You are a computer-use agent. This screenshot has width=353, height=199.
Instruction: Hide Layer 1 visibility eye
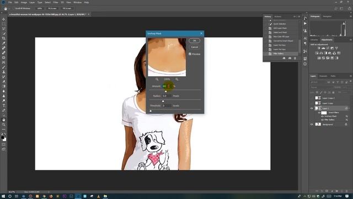coord(312,108)
